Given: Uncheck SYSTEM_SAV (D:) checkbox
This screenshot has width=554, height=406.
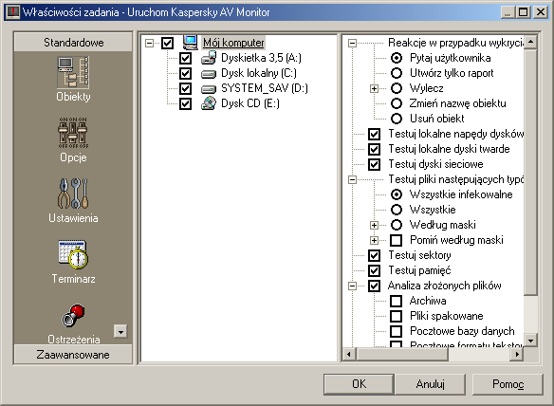Looking at the screenshot, I should coord(185,88).
